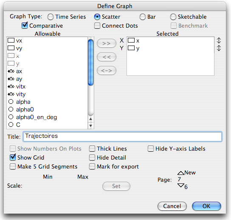Select the alpha0_en_deg converter icon
The image size is (231, 220).
click(11, 117)
